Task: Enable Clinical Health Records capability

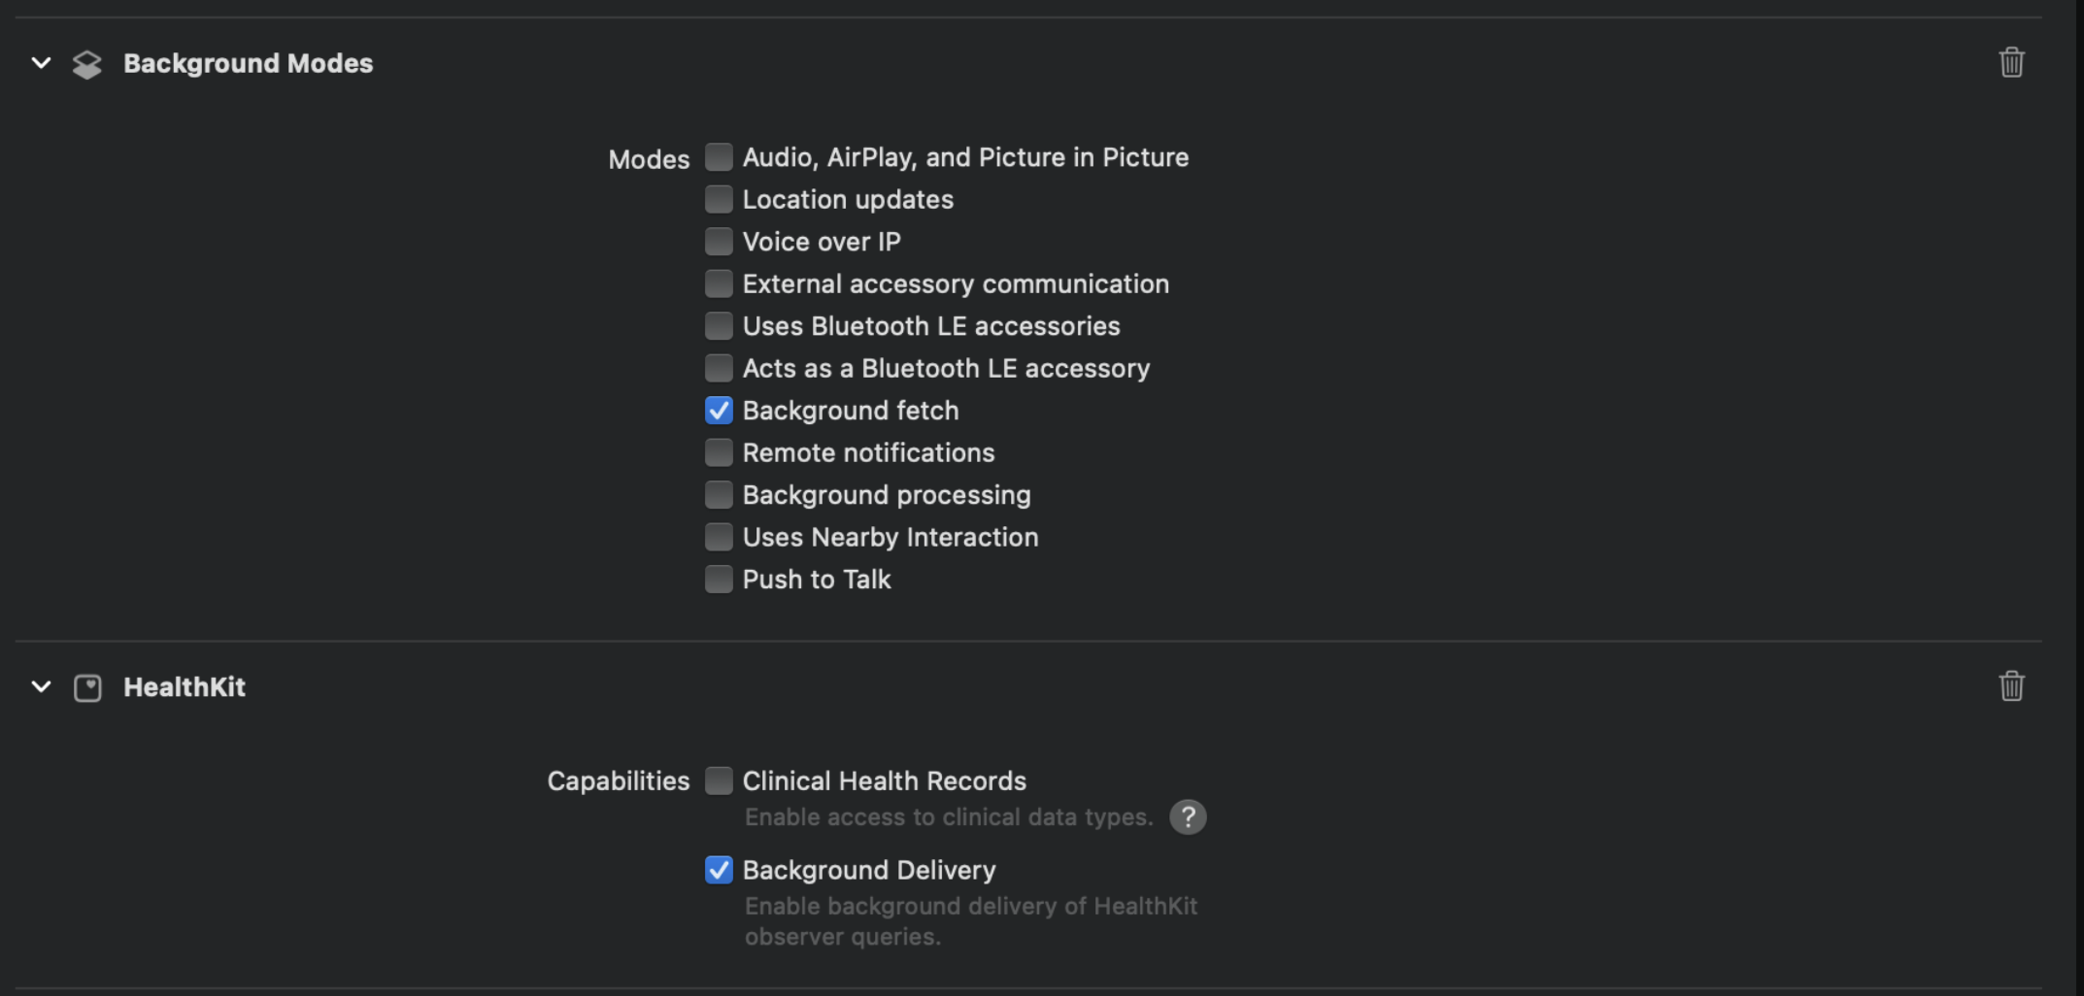Action: (719, 780)
